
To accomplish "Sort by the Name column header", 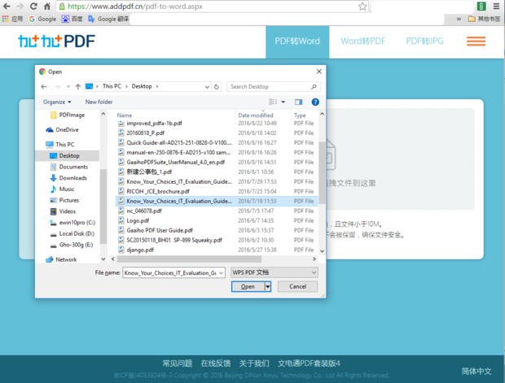I will click(x=125, y=115).
